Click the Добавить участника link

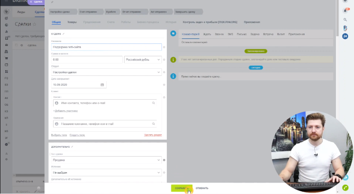pyautogui.click(x=65, y=111)
